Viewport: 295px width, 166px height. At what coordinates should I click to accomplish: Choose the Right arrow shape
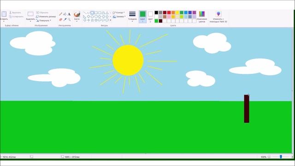[x=100, y=17]
